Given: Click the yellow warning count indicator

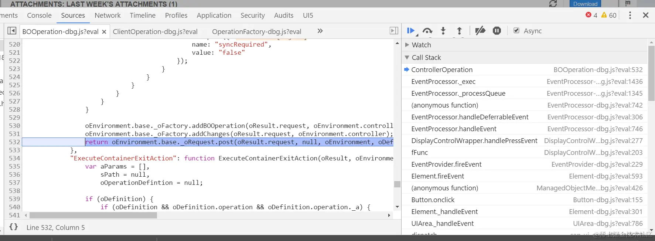Looking at the screenshot, I should [x=609, y=15].
